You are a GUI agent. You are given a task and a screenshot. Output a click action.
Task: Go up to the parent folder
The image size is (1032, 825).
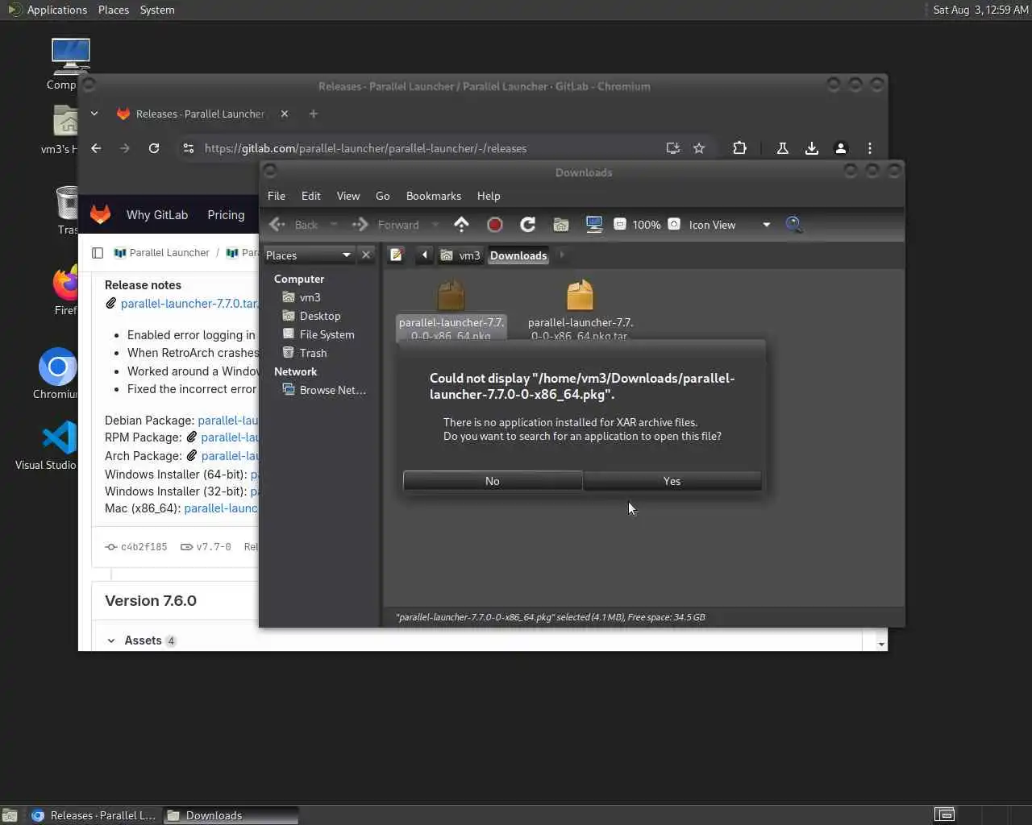tap(461, 224)
